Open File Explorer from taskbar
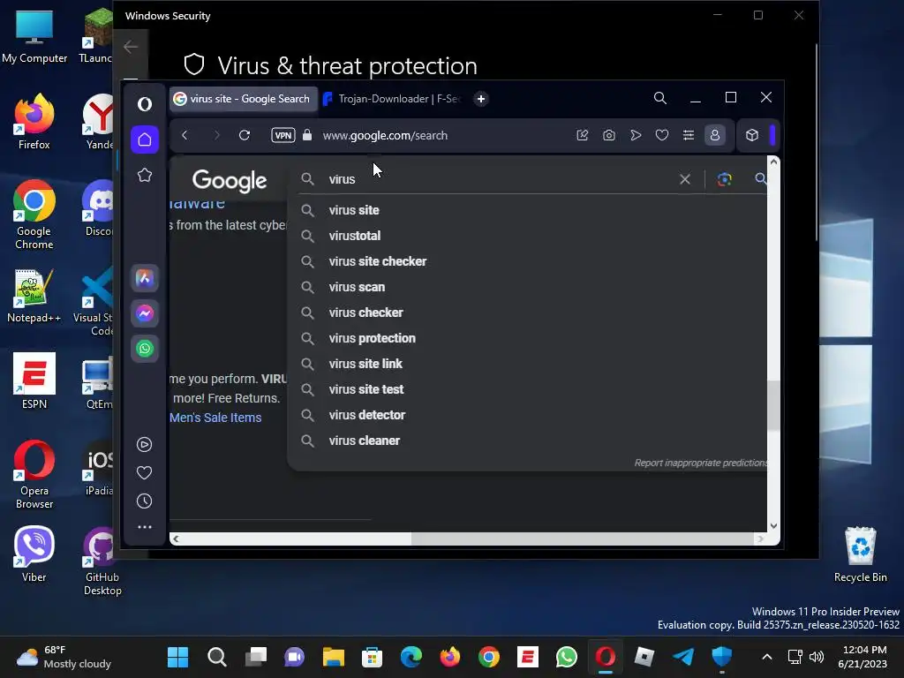This screenshot has width=904, height=678. point(333,657)
